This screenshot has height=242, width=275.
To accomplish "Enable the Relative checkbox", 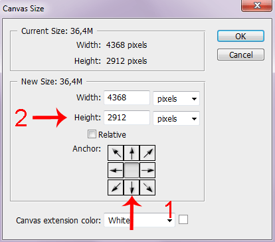I will [x=92, y=134].
